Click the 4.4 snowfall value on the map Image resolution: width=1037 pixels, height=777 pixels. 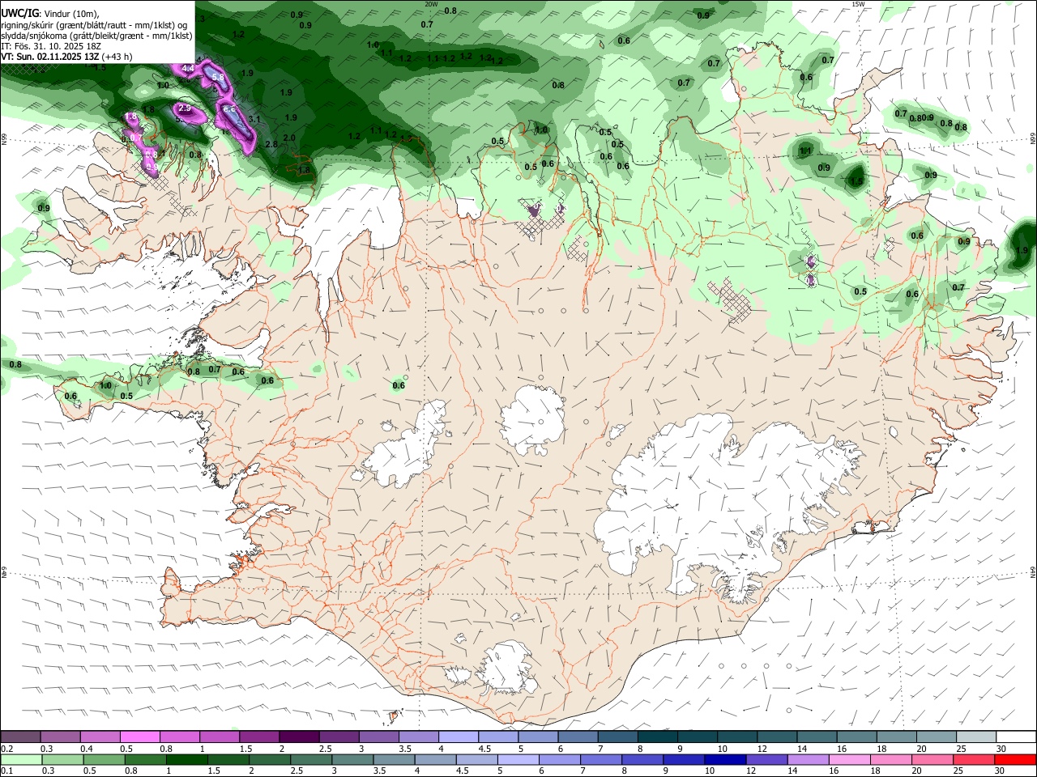[x=187, y=68]
